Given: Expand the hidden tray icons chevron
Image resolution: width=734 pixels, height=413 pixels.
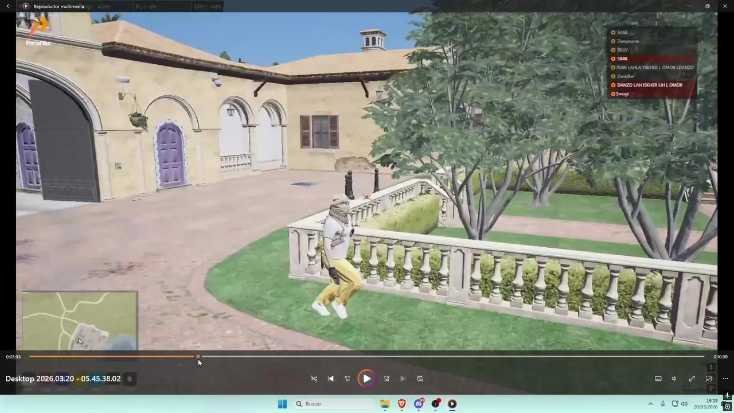Looking at the screenshot, I should 650,404.
